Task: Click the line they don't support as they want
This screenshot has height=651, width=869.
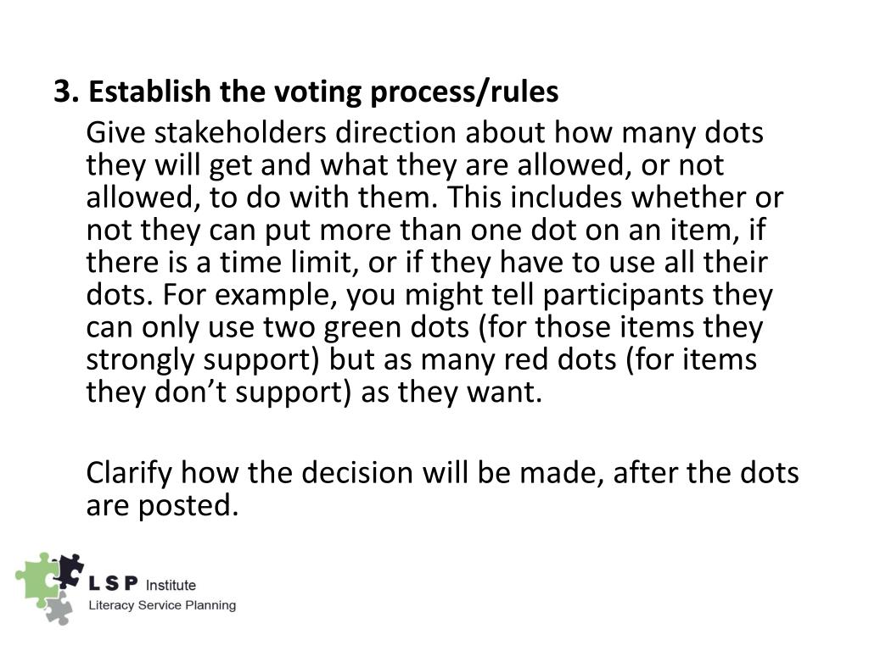Action: (x=314, y=392)
